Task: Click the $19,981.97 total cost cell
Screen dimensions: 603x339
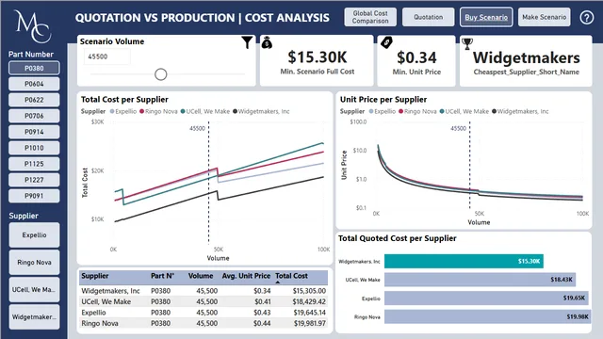Action: click(310, 323)
